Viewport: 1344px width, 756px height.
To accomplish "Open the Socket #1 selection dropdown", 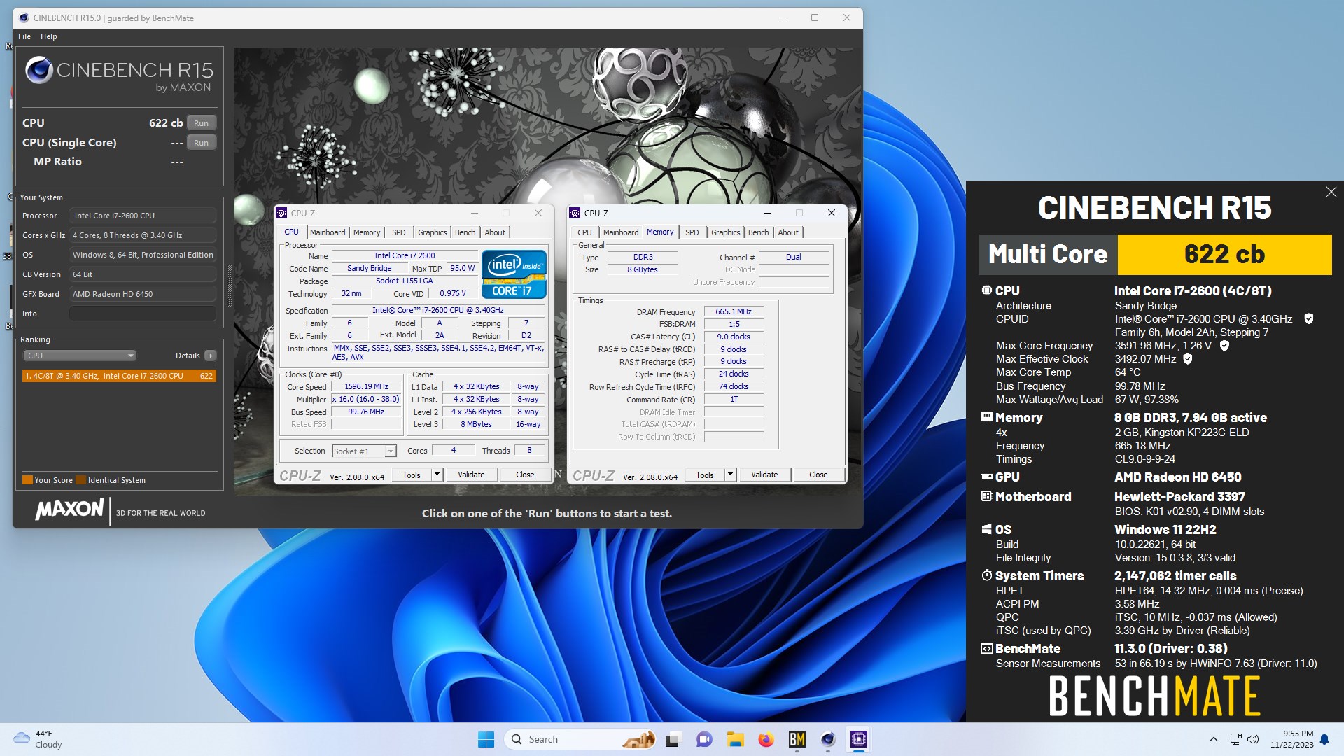I will click(365, 451).
